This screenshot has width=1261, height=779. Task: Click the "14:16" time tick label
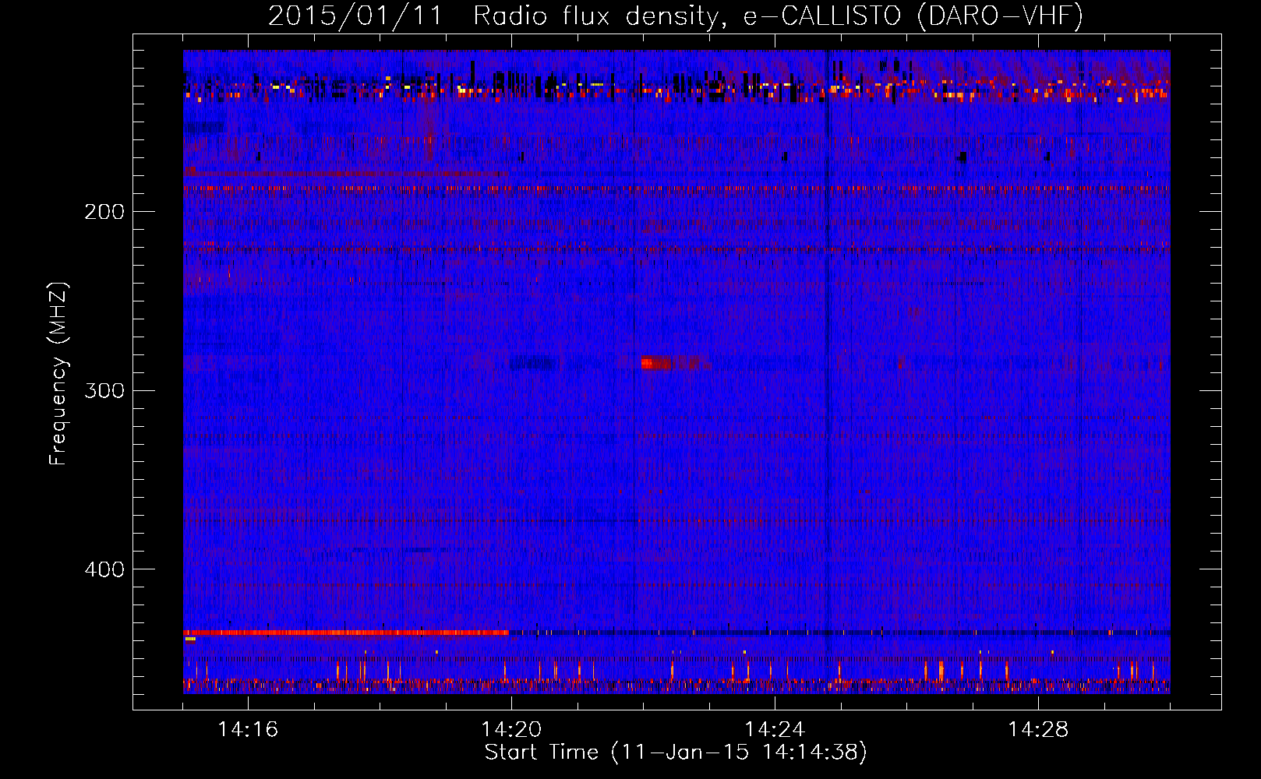tap(248, 729)
